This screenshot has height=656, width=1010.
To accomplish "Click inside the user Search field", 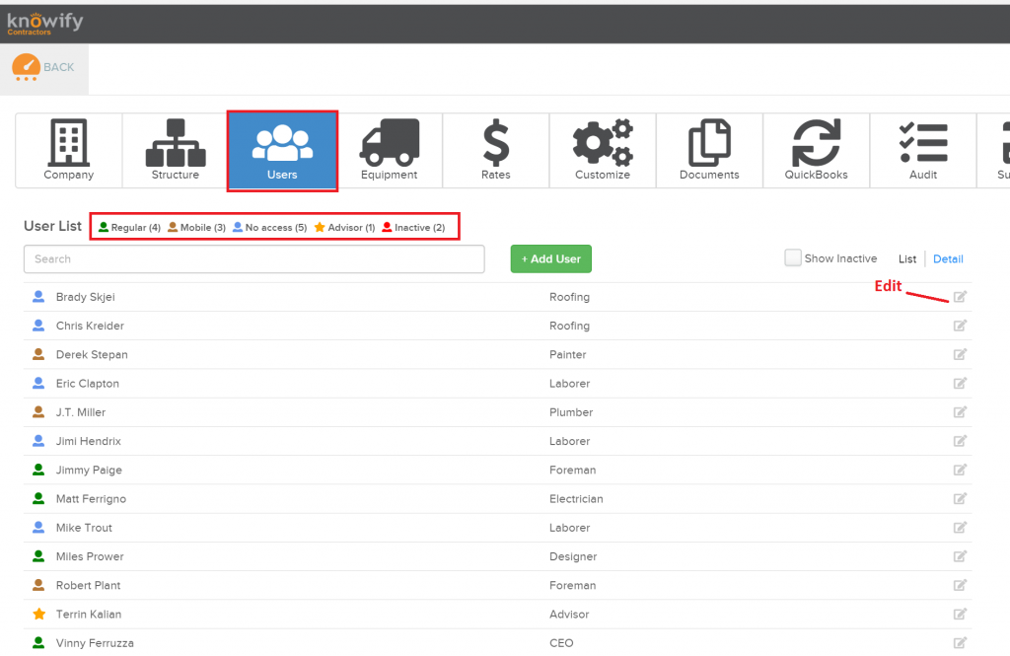I will (253, 258).
